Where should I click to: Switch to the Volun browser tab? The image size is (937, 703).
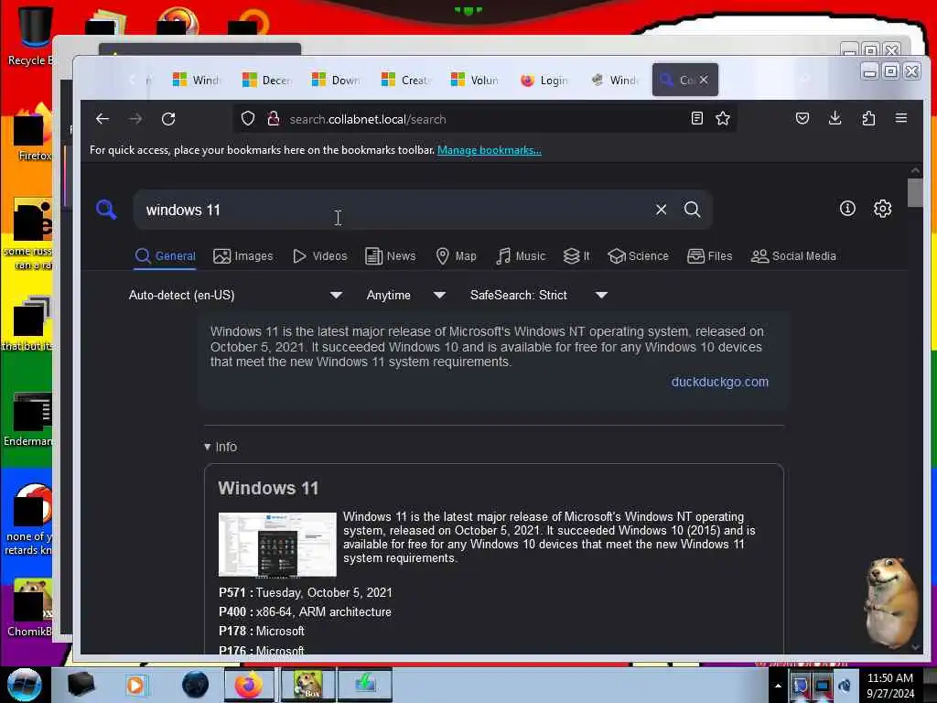point(475,80)
